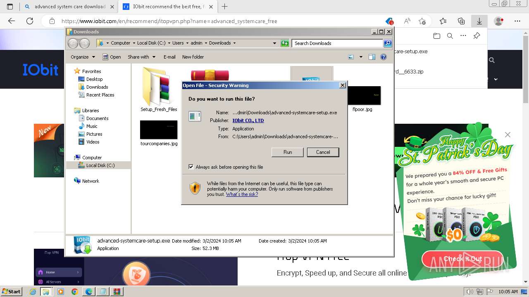Click Run in the Security Warning dialog

click(288, 152)
